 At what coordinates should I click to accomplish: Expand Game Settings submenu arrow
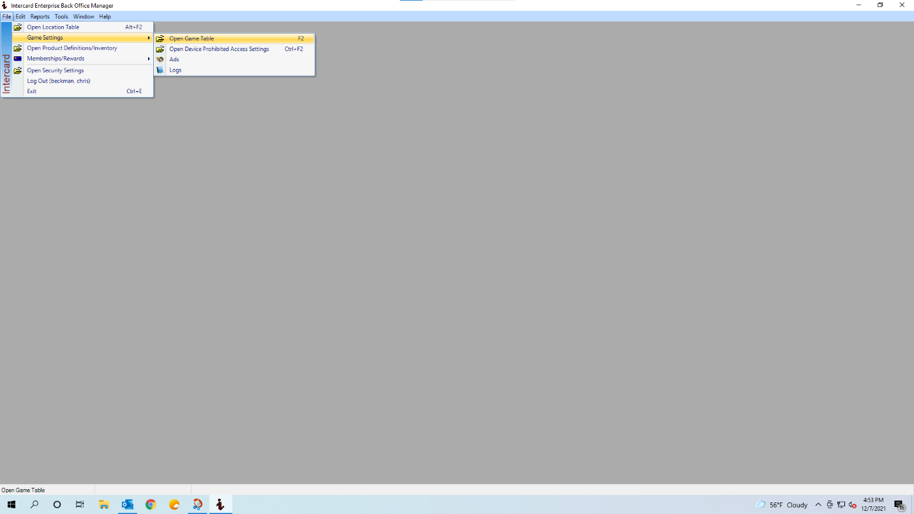[x=149, y=38]
